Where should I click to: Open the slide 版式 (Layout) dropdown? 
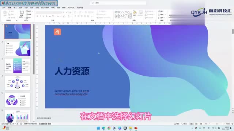pos(29,11)
